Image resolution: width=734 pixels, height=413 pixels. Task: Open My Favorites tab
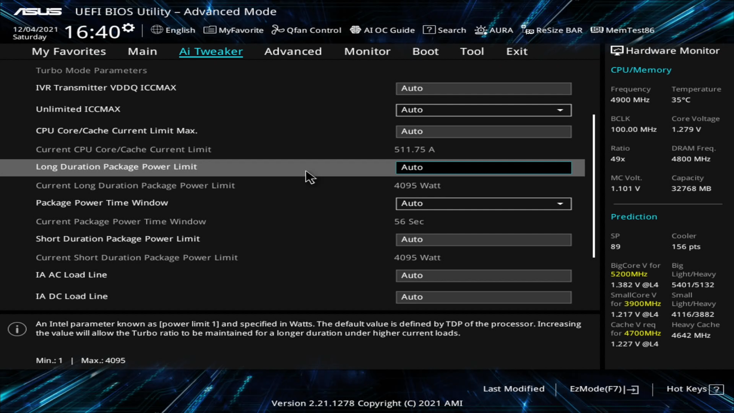click(69, 52)
